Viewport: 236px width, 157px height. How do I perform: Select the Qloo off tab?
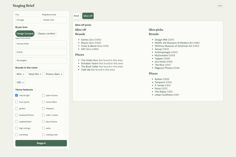[x=88, y=16]
